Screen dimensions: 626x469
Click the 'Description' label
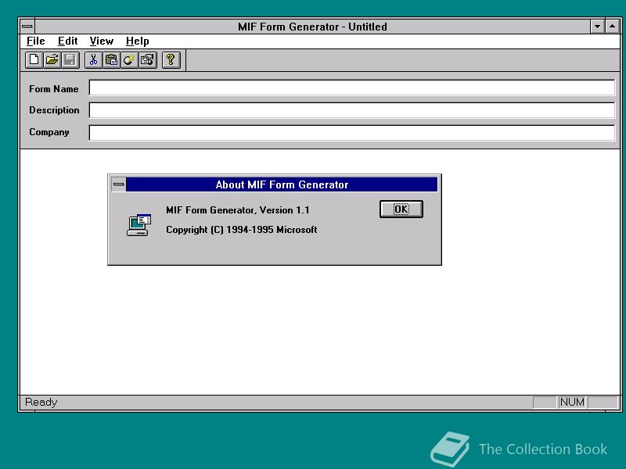[54, 110]
